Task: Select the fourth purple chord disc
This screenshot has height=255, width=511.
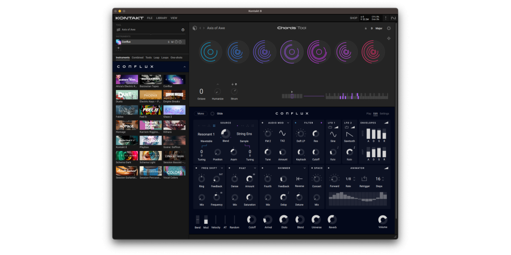Action: pos(292,52)
